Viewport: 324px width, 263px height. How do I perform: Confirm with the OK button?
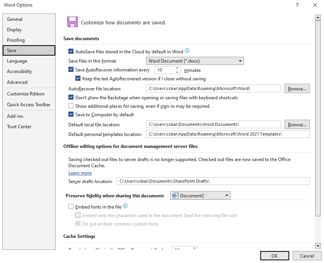[x=275, y=256]
